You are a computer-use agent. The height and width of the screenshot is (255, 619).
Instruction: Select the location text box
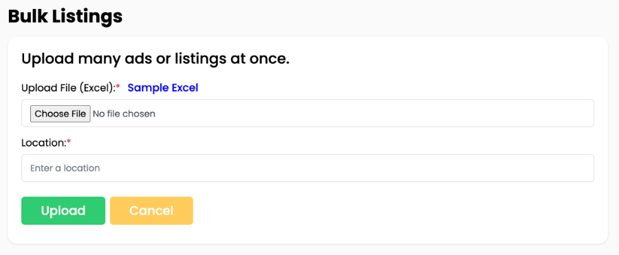(307, 168)
